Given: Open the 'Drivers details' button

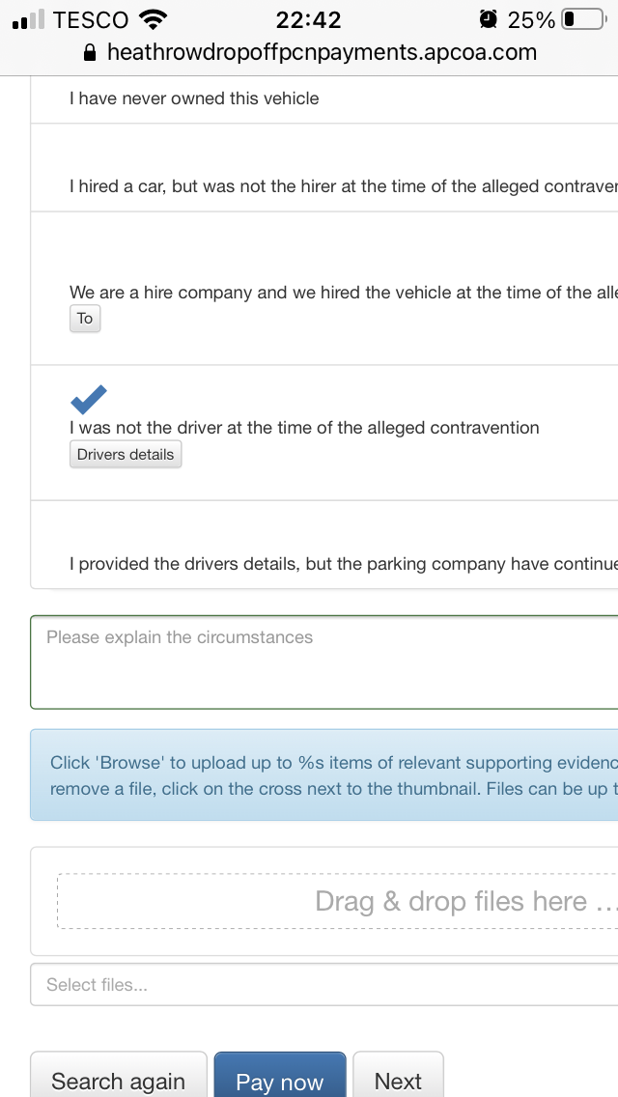Looking at the screenshot, I should click(126, 455).
